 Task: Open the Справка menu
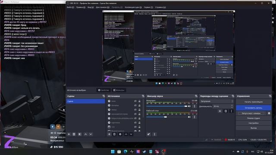click(x=160, y=7)
